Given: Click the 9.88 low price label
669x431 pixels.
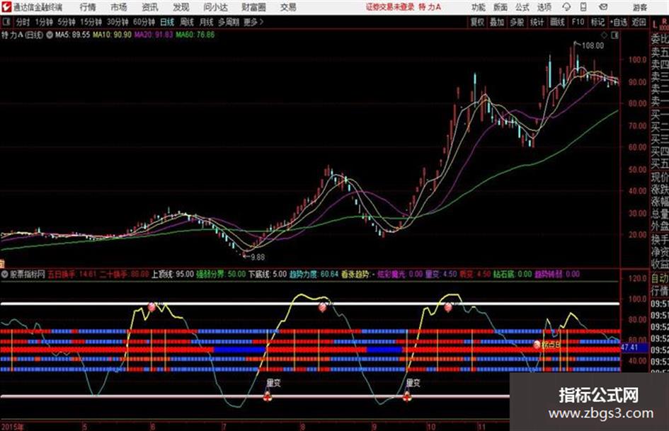Looking at the screenshot, I should (x=257, y=258).
